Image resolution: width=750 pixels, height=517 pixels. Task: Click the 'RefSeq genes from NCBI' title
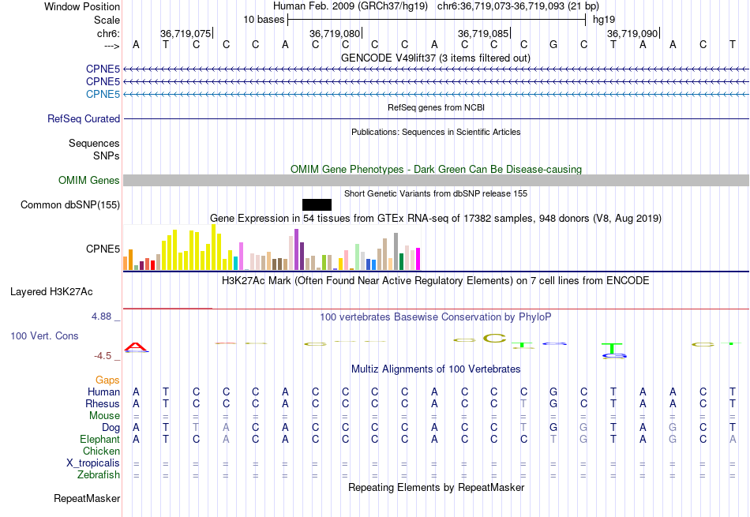[436, 107]
